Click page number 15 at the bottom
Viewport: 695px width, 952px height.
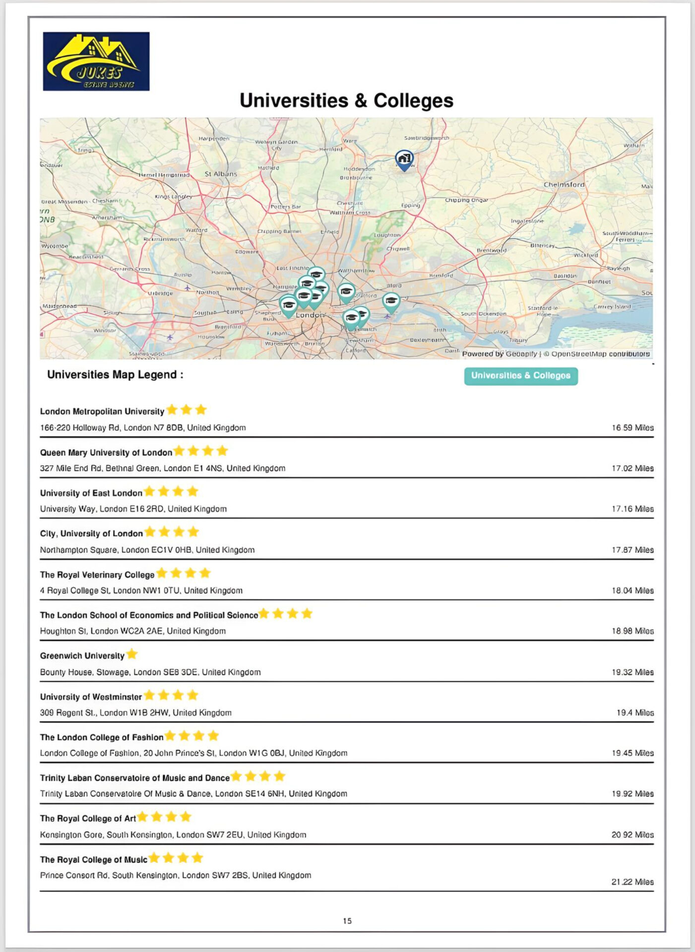tap(347, 921)
